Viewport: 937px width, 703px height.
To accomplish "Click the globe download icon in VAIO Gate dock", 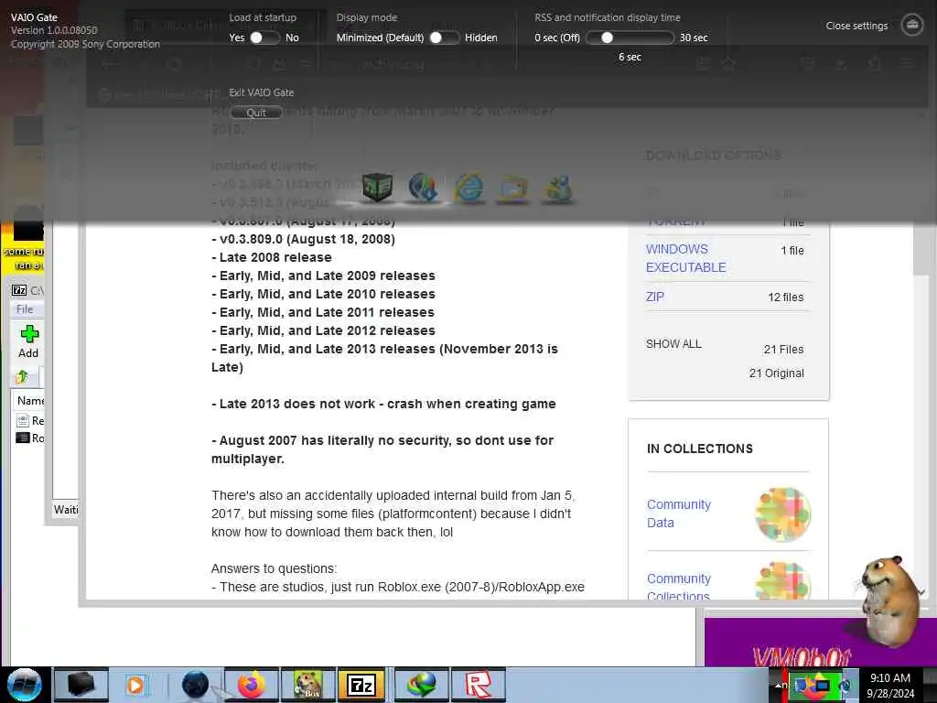I will click(x=423, y=188).
